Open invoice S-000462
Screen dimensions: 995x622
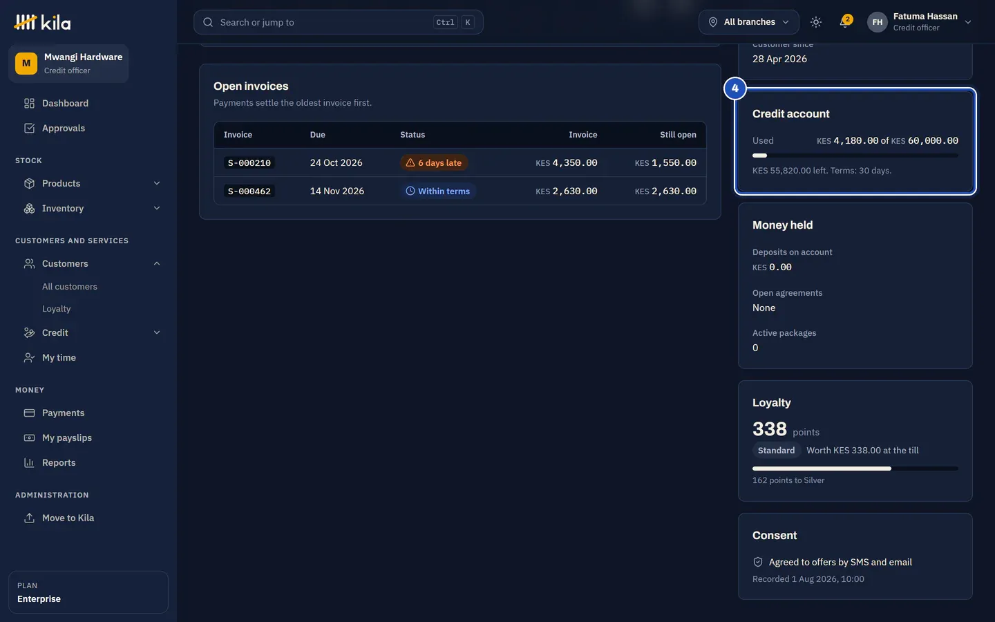[249, 191]
